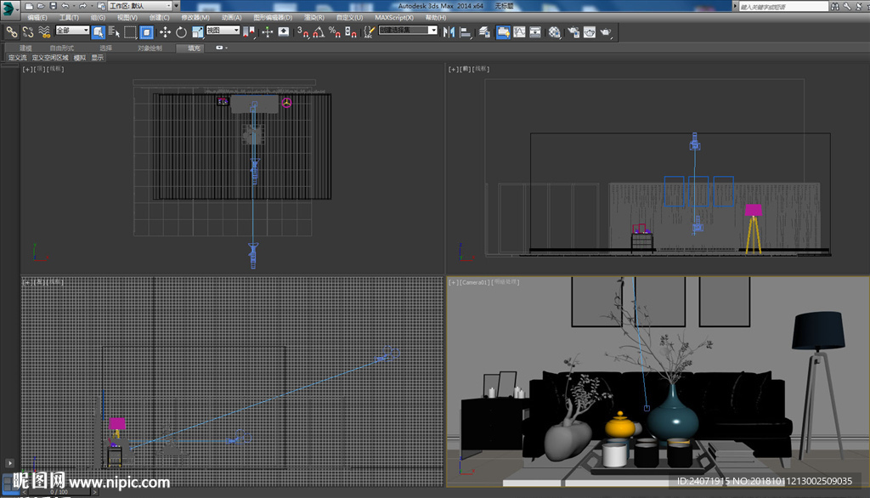Open a scene file from the quick access toolbar
The image size is (870, 498).
coord(41,6)
